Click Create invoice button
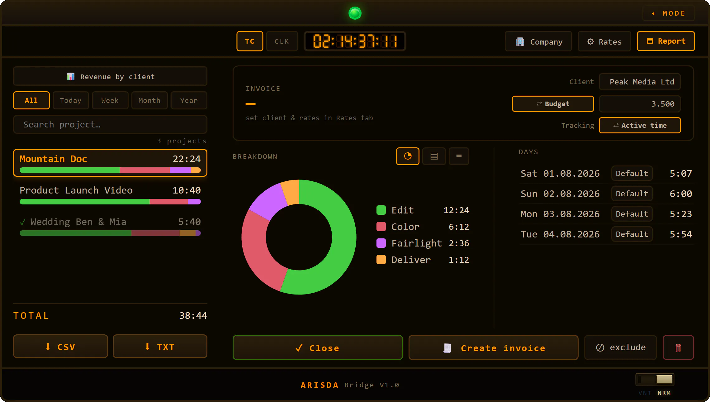This screenshot has height=402, width=710. [494, 347]
